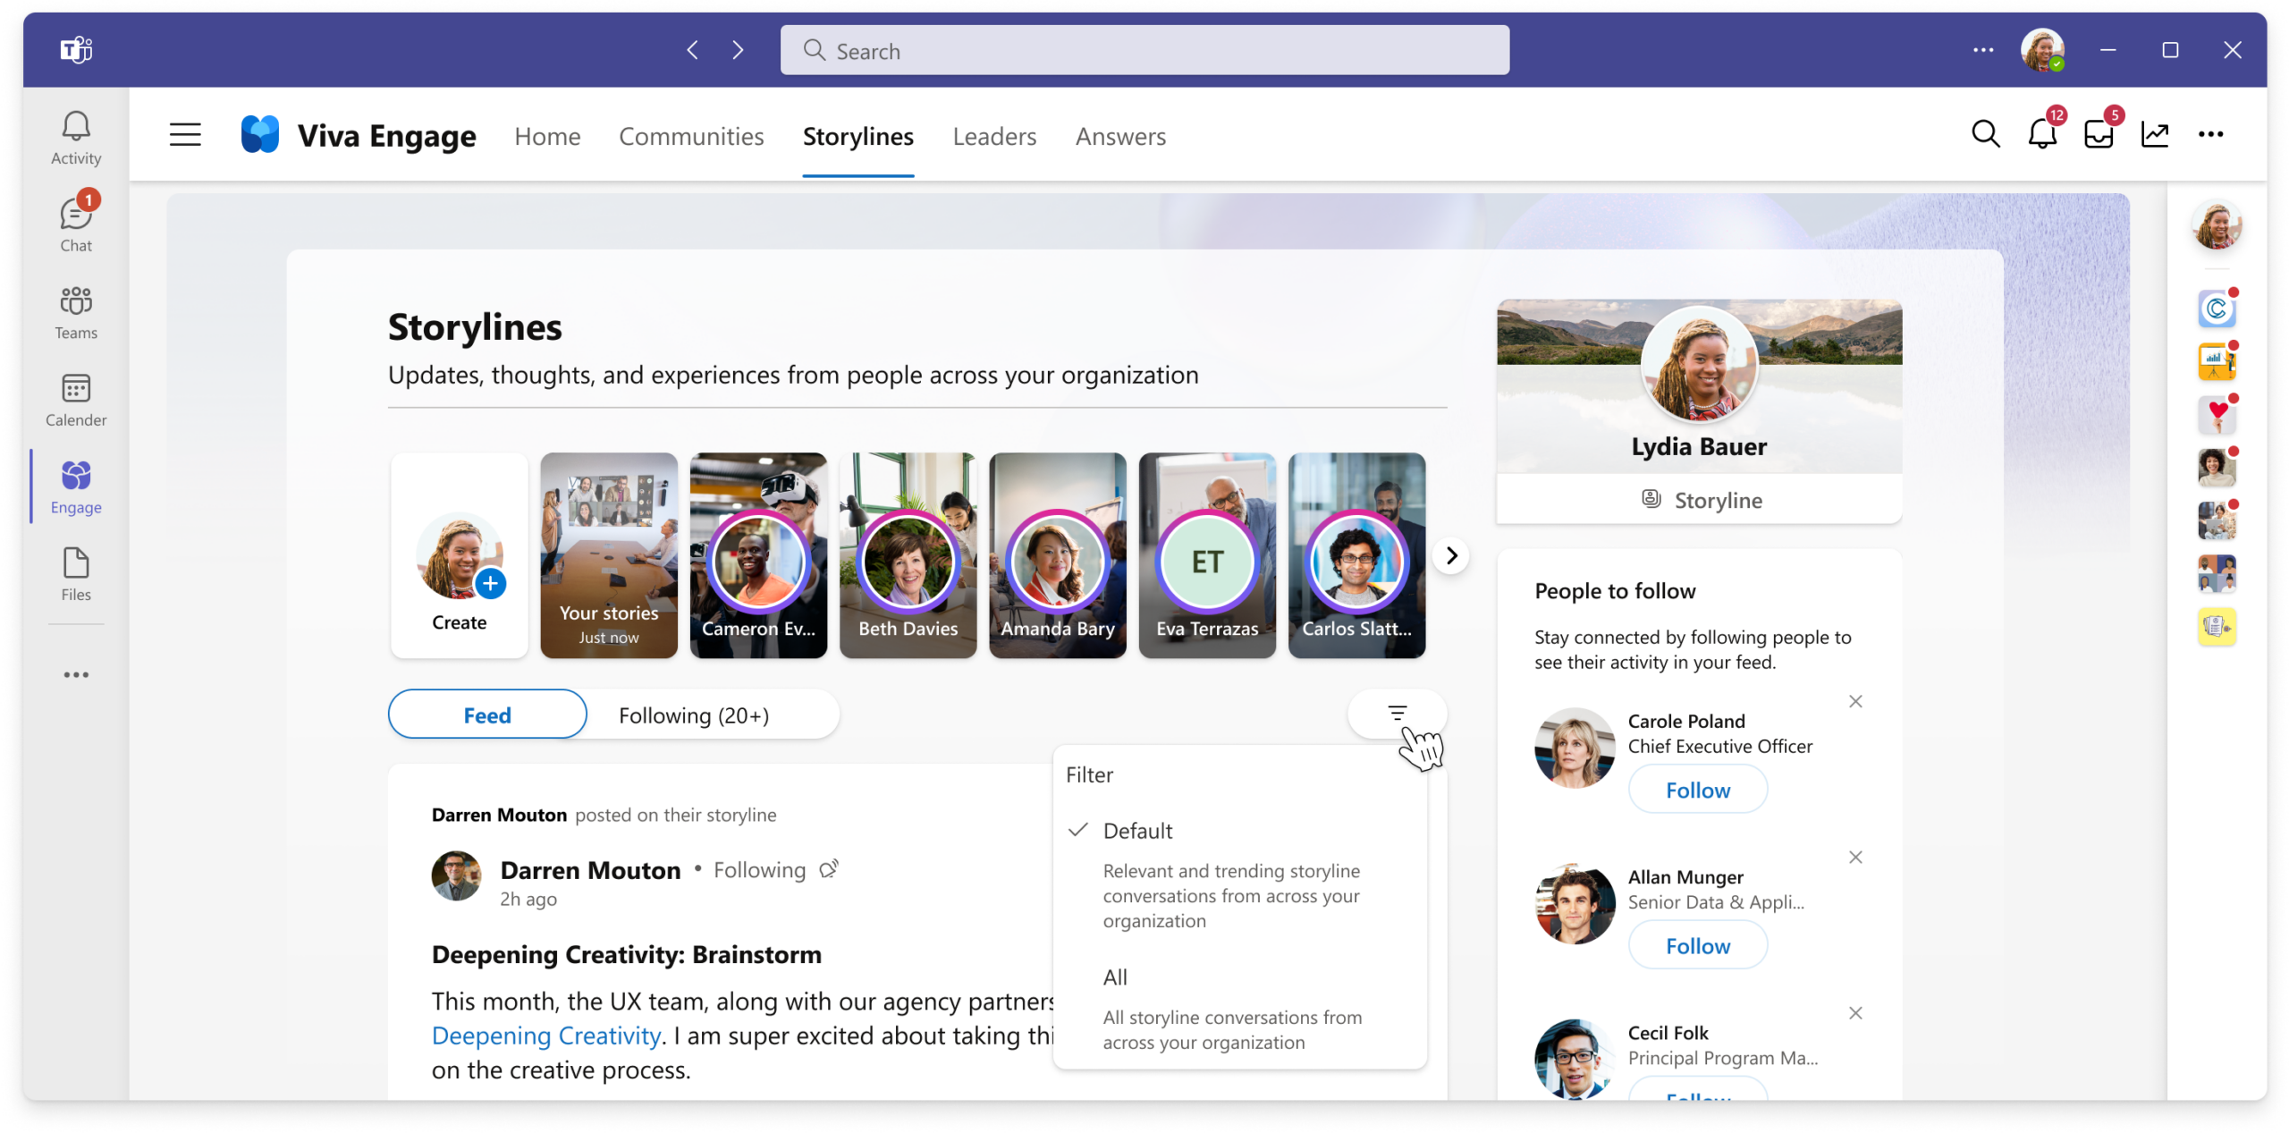Viewport: 2289px width, 1133px height.
Task: Open the title bar more options ellipsis
Action: click(x=1982, y=50)
